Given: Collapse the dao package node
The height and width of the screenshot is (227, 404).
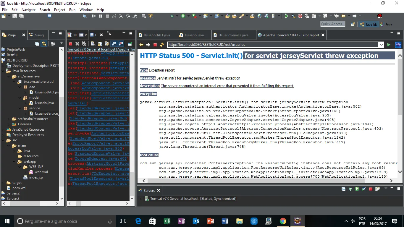Looking at the screenshot, I should coord(20,87).
